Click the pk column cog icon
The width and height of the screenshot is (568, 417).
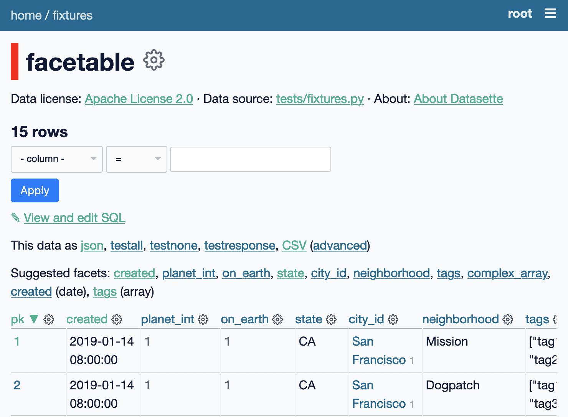click(x=49, y=319)
